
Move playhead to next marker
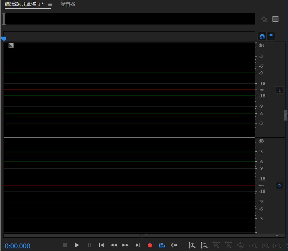click(x=138, y=245)
